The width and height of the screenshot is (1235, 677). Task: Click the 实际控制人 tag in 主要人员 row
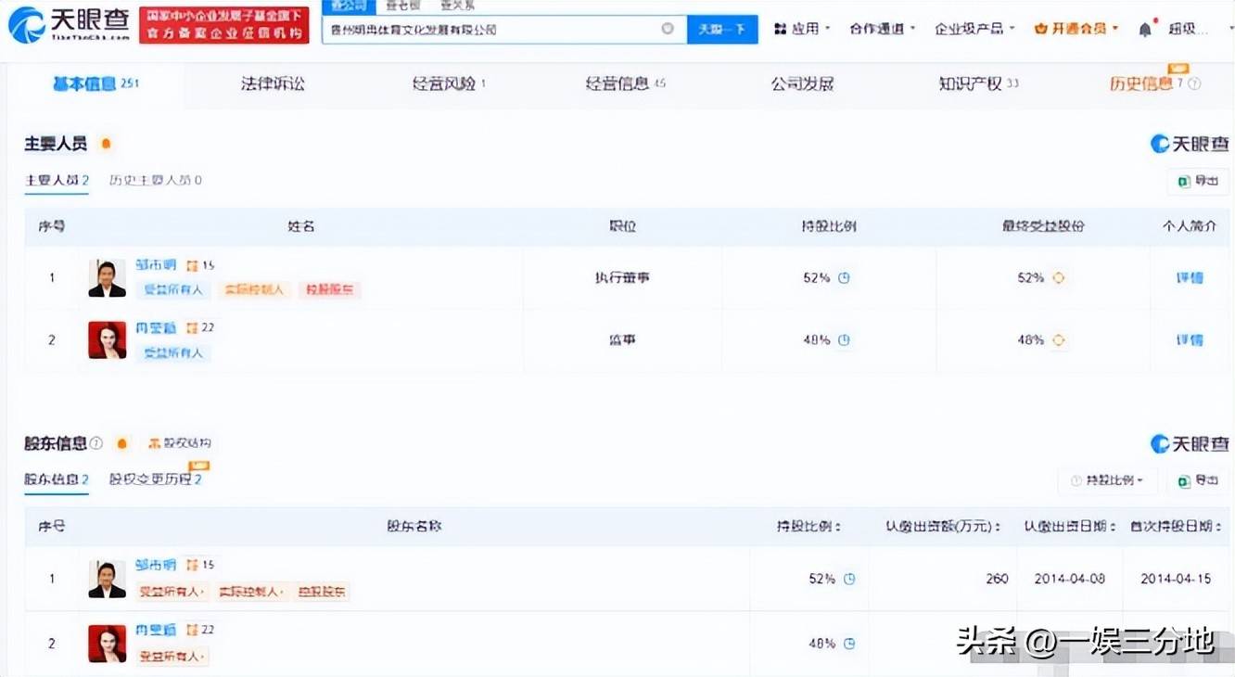tap(254, 290)
